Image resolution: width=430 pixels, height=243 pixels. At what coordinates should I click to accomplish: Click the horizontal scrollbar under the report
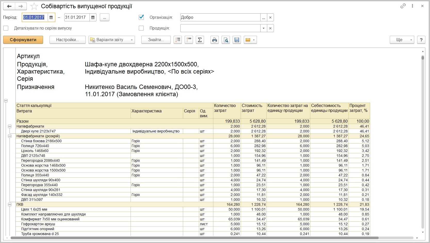[x=194, y=238]
